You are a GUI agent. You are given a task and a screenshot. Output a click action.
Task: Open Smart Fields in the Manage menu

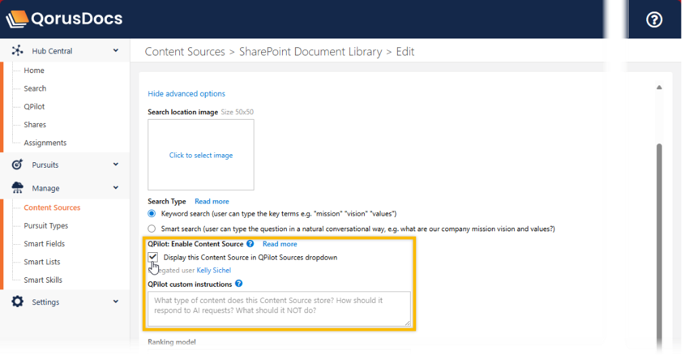pos(45,244)
